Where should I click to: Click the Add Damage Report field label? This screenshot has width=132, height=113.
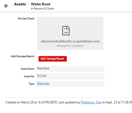[x=23, y=56]
